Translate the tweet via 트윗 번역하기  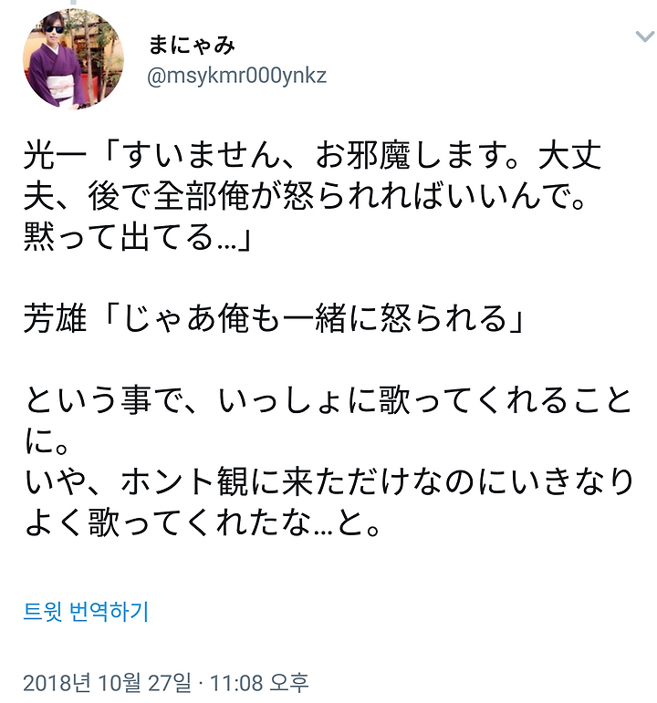click(x=86, y=612)
